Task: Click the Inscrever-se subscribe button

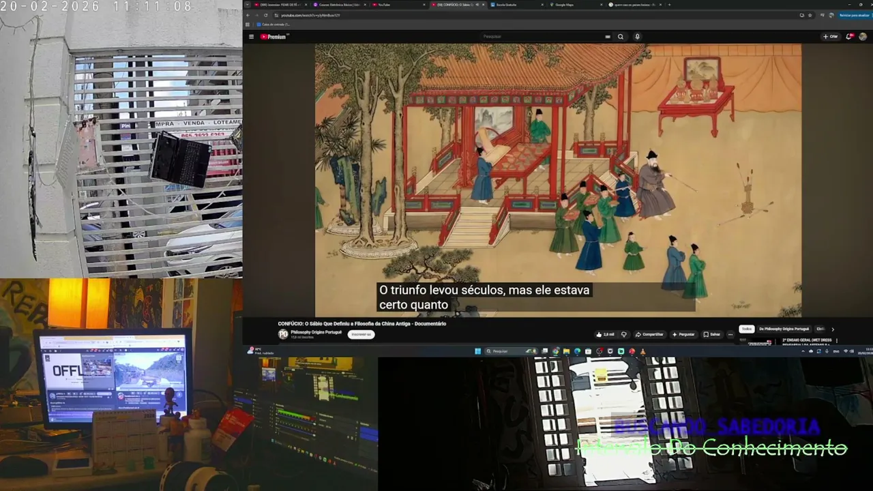Action: [x=360, y=334]
